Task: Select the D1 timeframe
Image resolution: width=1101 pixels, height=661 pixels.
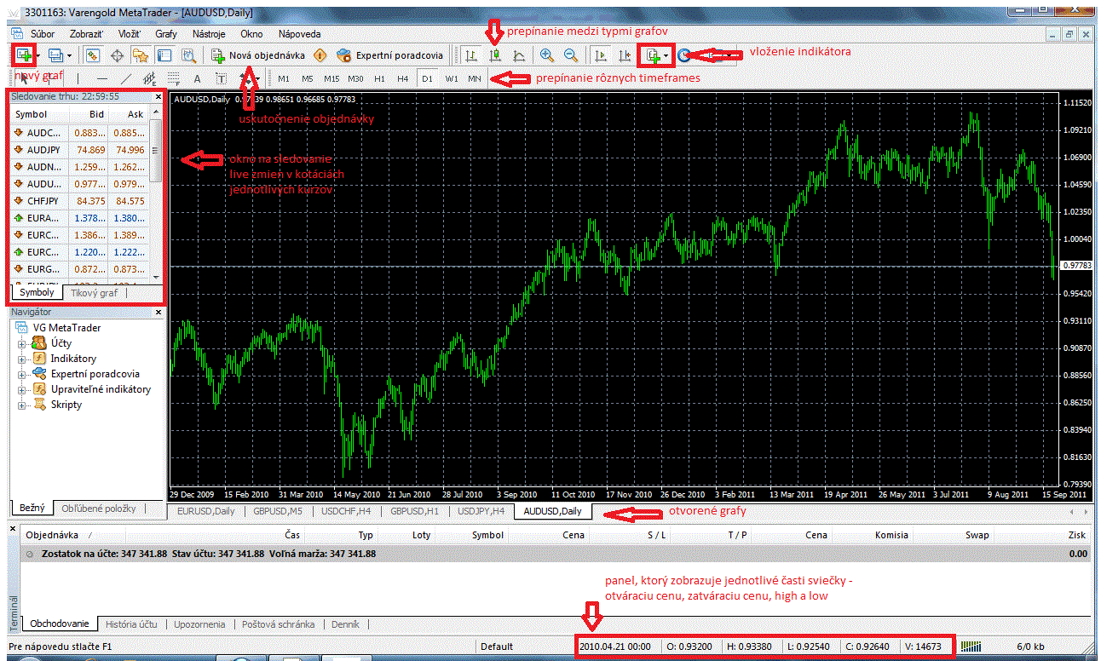Action: [427, 78]
